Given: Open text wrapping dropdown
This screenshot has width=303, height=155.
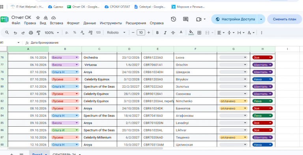Looking at the screenshot, I should tap(241, 33).
